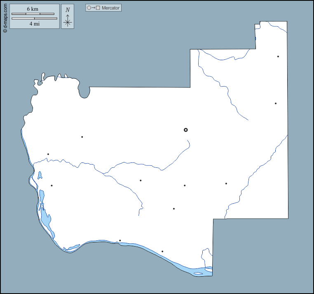Pick the city dot touching the southern river bank
This screenshot has width=314, height=294.
point(120,240)
